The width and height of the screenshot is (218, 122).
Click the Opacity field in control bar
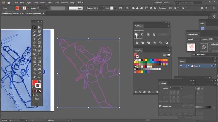point(98,8)
